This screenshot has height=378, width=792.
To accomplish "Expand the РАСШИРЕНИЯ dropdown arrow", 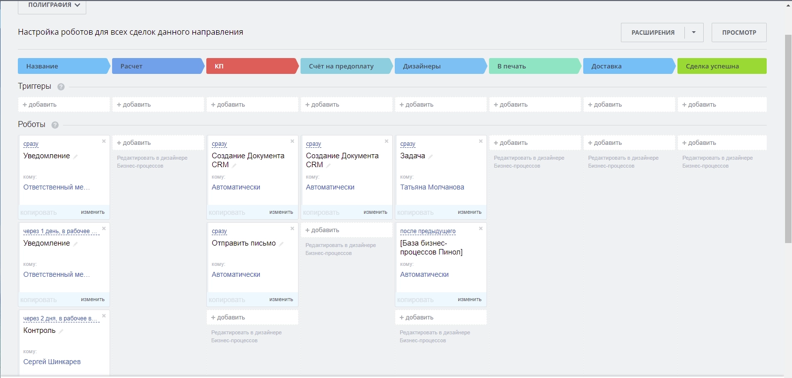I will [694, 33].
